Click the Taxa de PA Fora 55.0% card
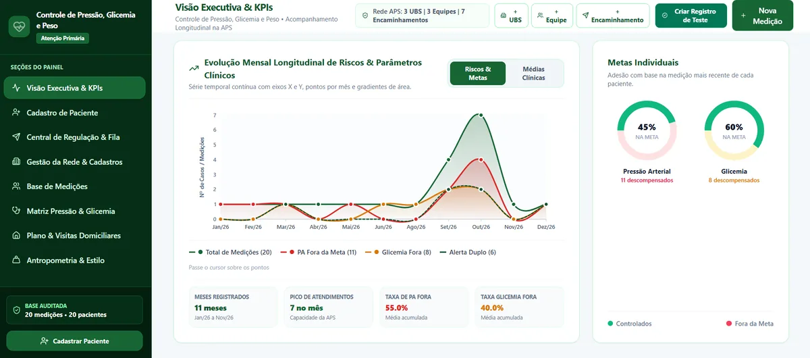Viewport: 810px width, 358px height. point(424,307)
